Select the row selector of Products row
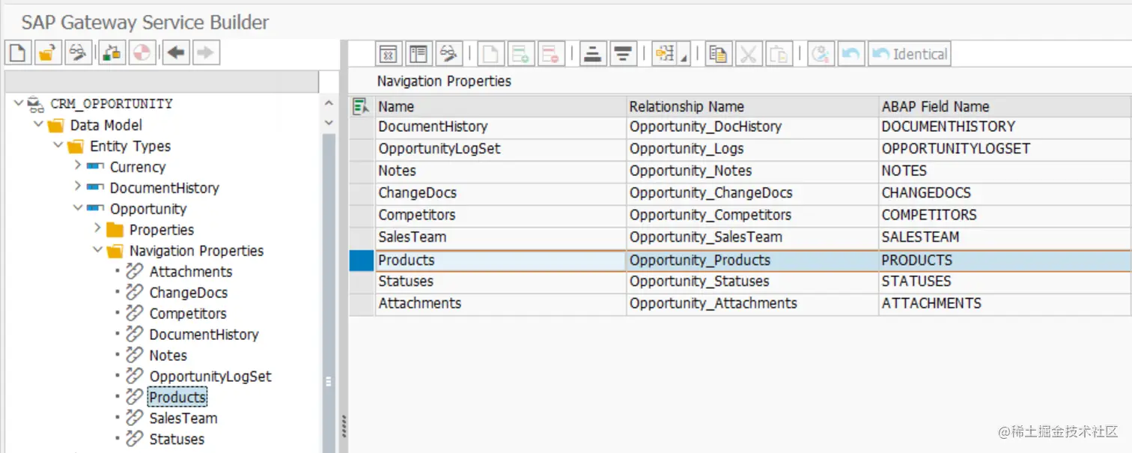 pos(362,260)
